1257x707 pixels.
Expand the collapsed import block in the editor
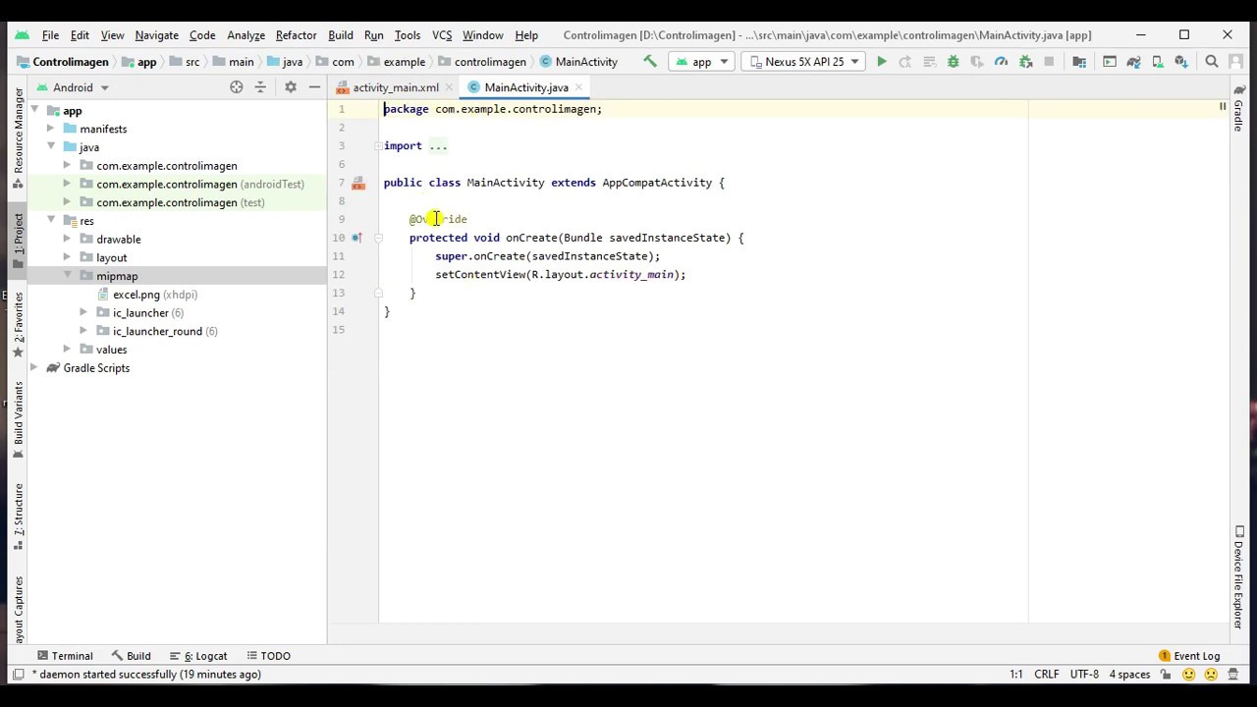(x=377, y=146)
